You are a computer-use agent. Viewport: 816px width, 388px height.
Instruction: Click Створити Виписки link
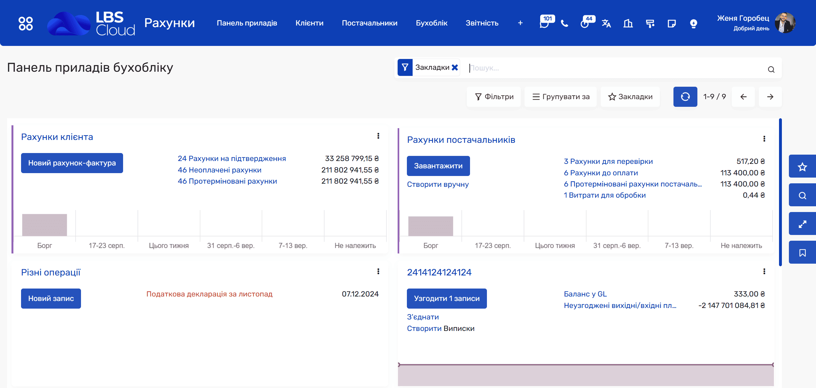(x=441, y=328)
